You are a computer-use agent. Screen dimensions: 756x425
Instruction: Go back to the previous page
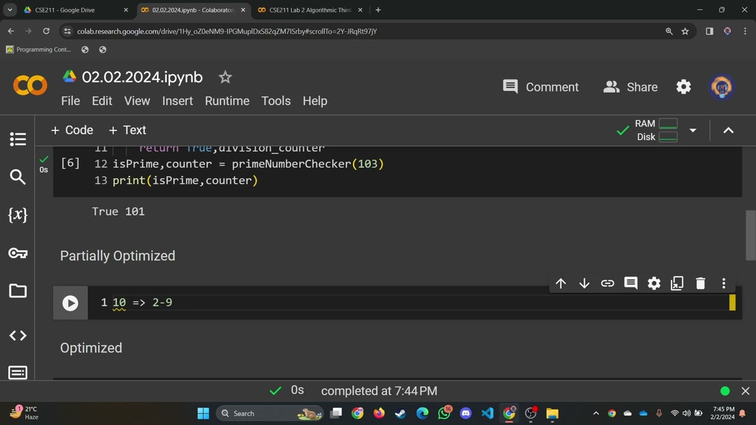tap(11, 31)
